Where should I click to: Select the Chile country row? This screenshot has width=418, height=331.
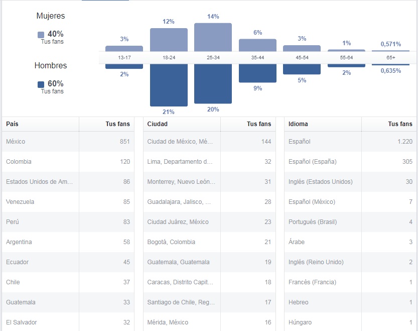click(x=68, y=282)
